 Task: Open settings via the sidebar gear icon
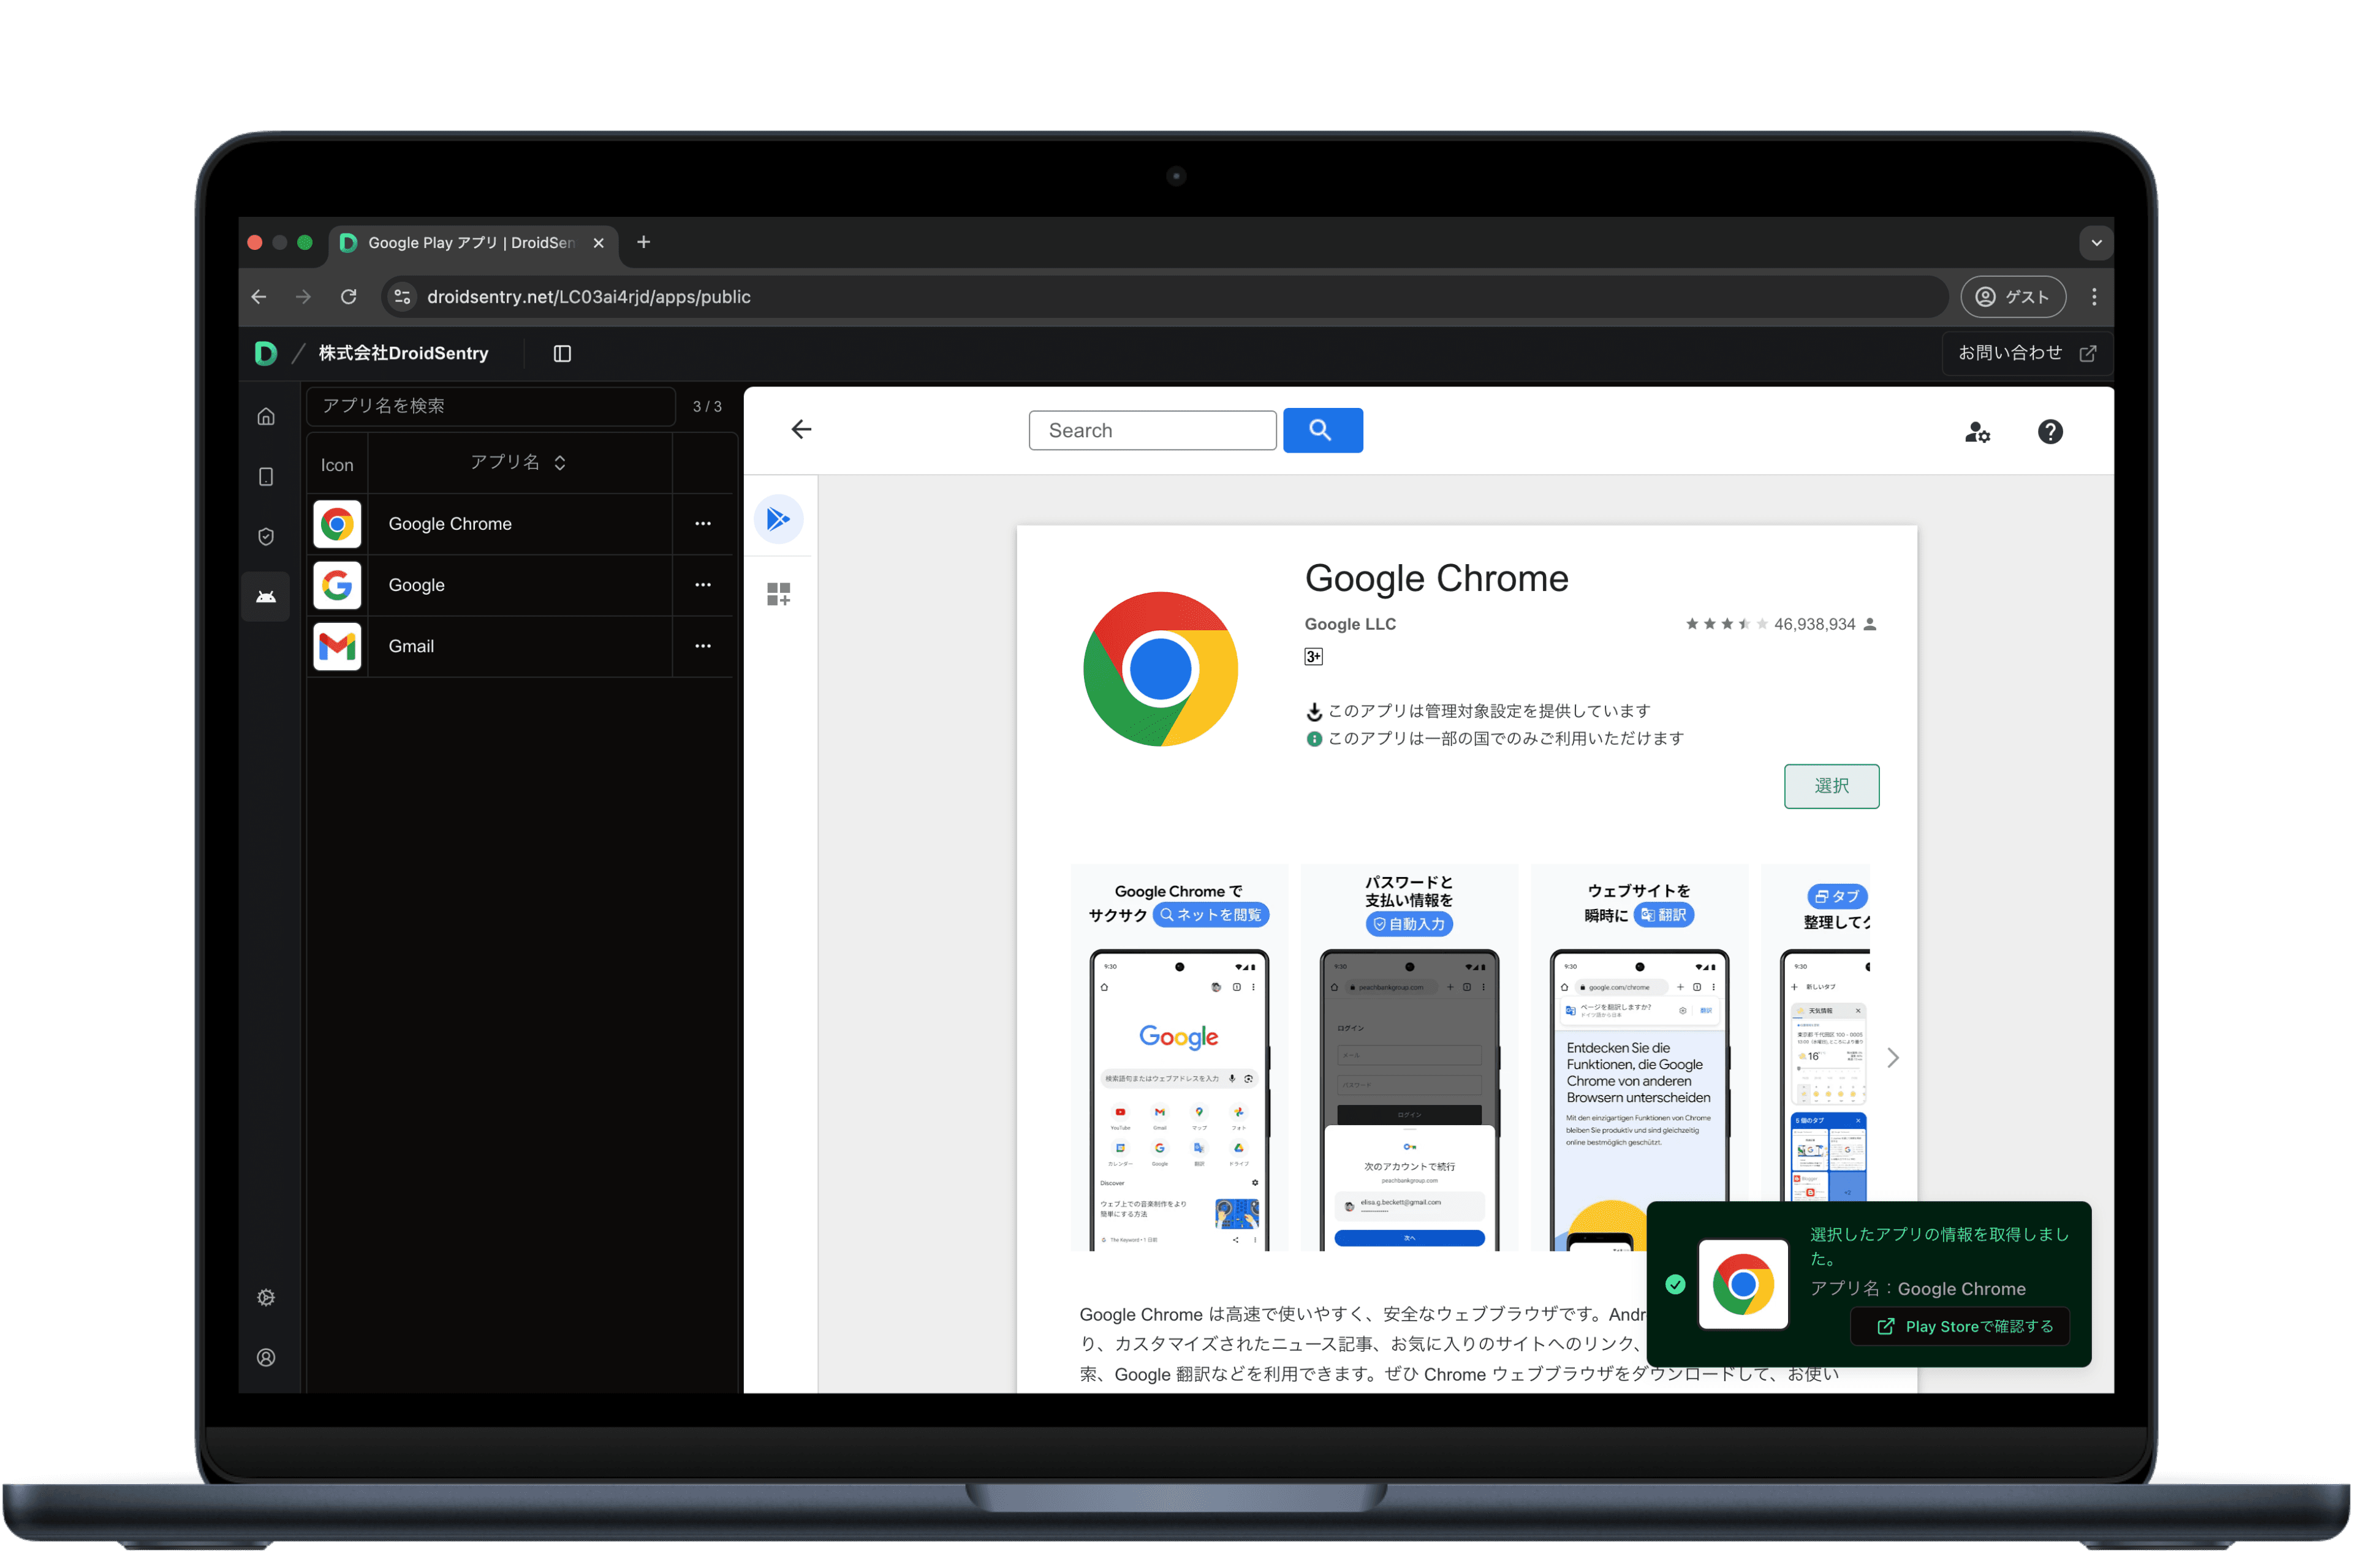(x=265, y=1297)
